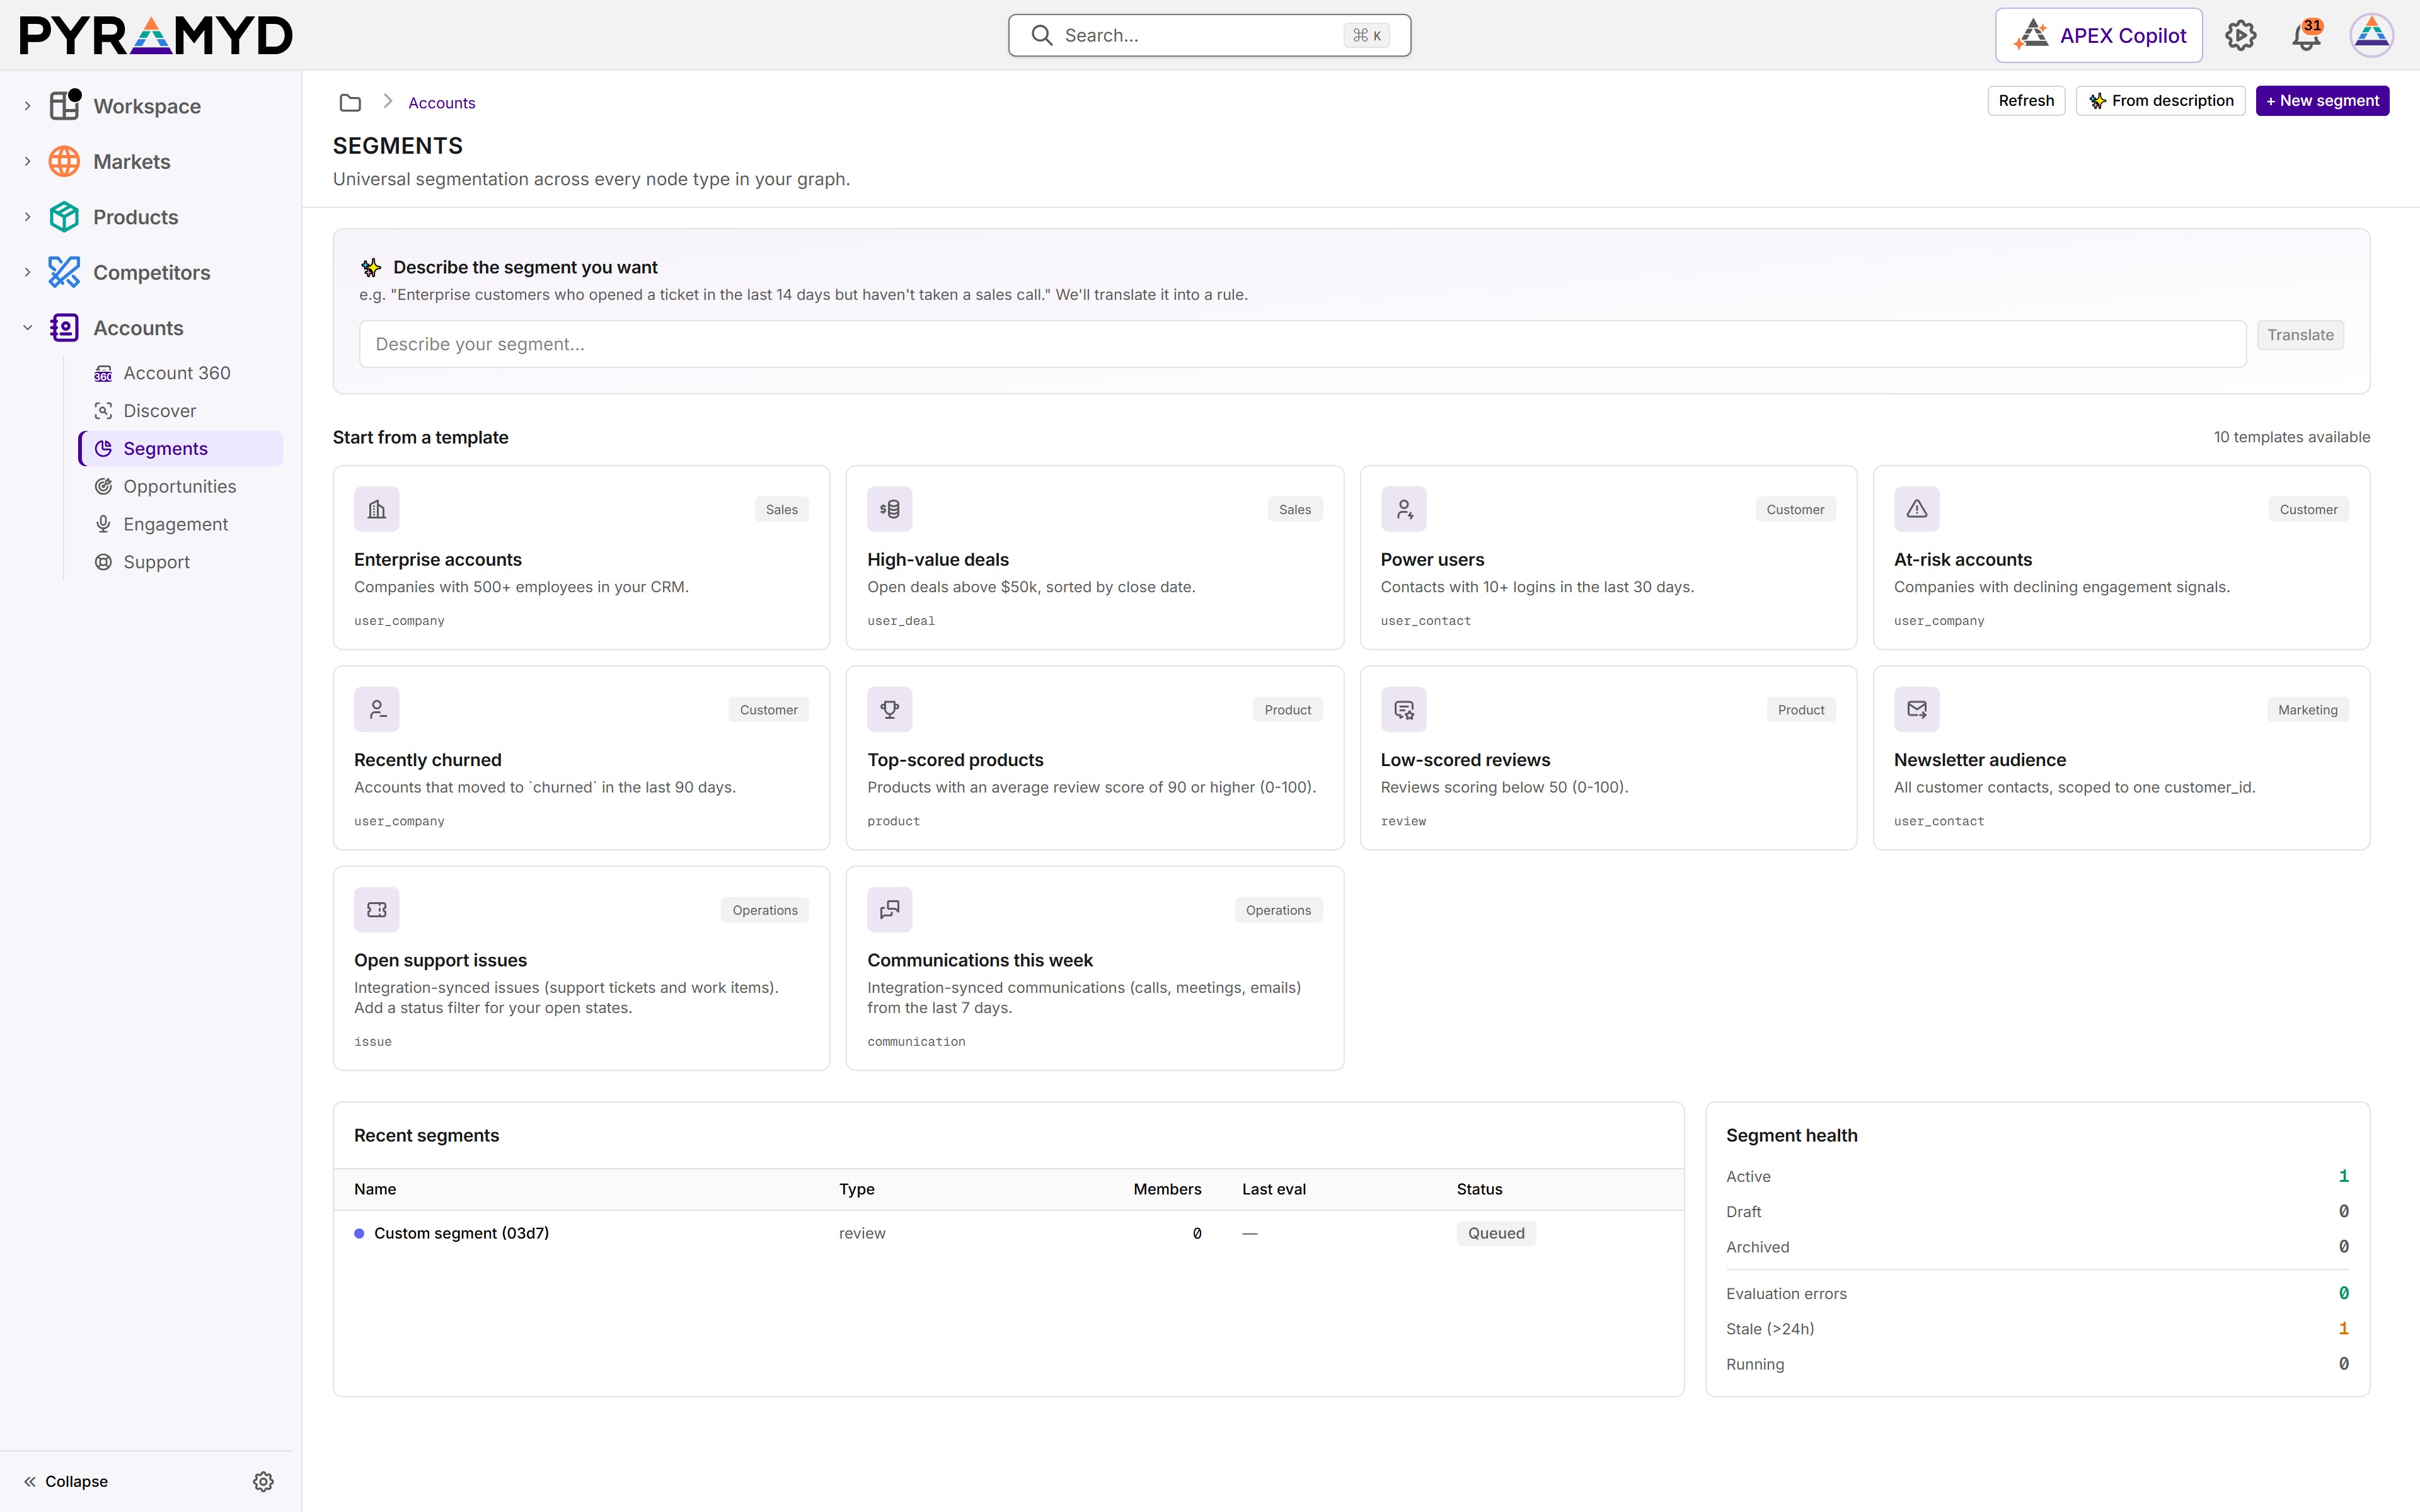
Task: Open sidebar settings gear at bottom
Action: pos(263,1481)
